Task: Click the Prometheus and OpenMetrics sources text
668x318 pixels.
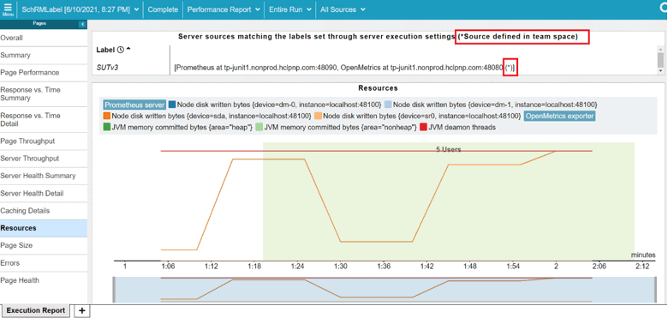Action: (344, 68)
